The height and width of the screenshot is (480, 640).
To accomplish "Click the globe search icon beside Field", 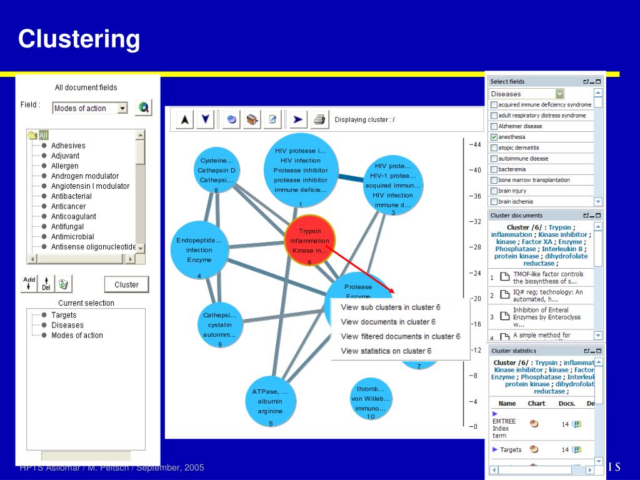I will [x=144, y=107].
